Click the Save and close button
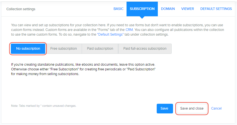Screen dimensions: 237x125 click(192, 108)
